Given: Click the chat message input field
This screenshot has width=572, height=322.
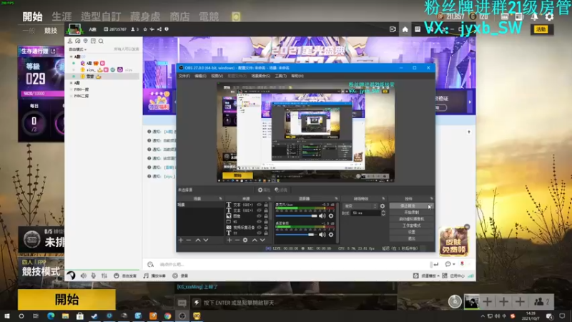Looking at the screenshot, I should click(x=292, y=264).
